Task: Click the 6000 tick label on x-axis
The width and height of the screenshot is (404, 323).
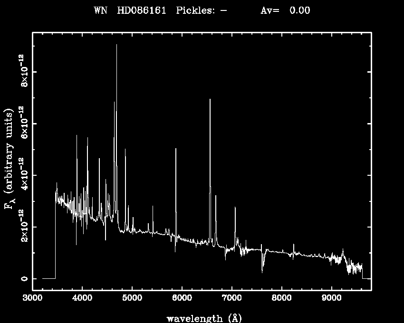Action: [x=182, y=299]
